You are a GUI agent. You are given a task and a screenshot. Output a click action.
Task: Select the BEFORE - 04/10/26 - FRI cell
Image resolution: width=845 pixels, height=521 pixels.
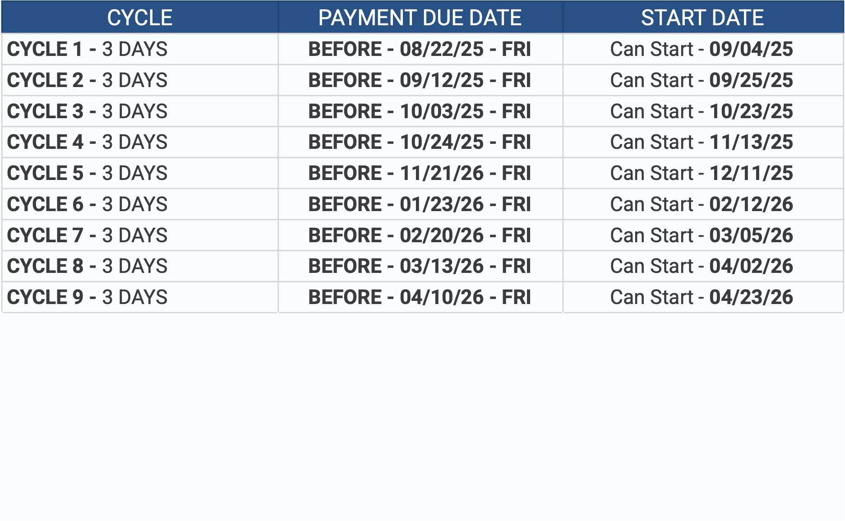coord(420,297)
